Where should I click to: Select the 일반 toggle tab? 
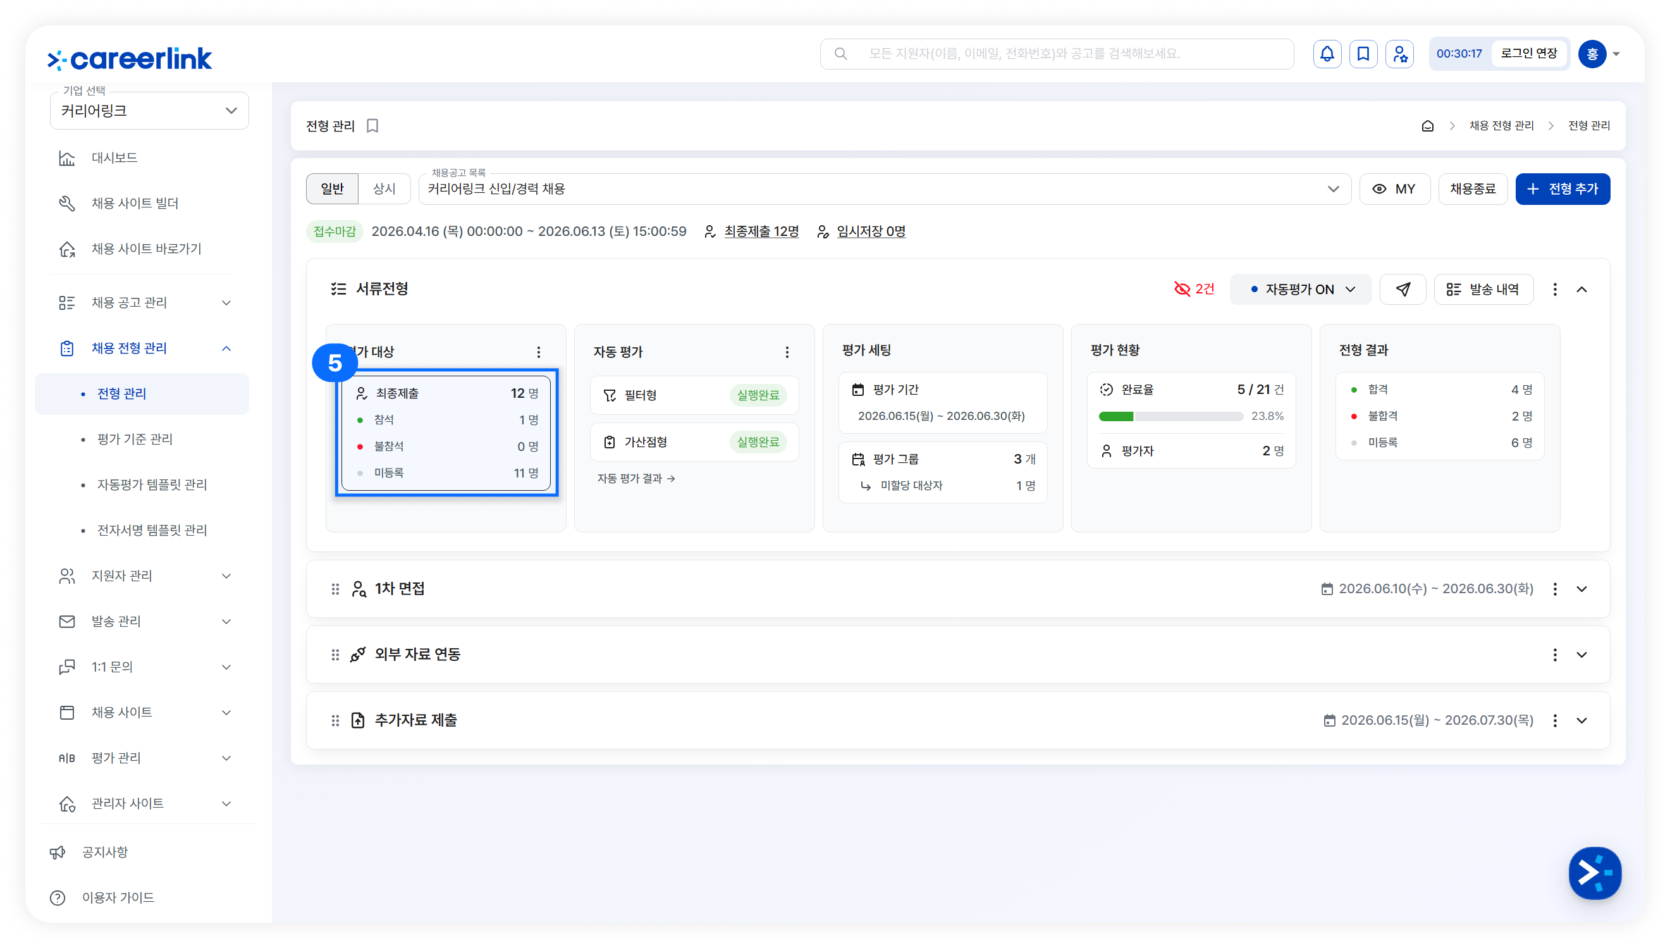(332, 189)
